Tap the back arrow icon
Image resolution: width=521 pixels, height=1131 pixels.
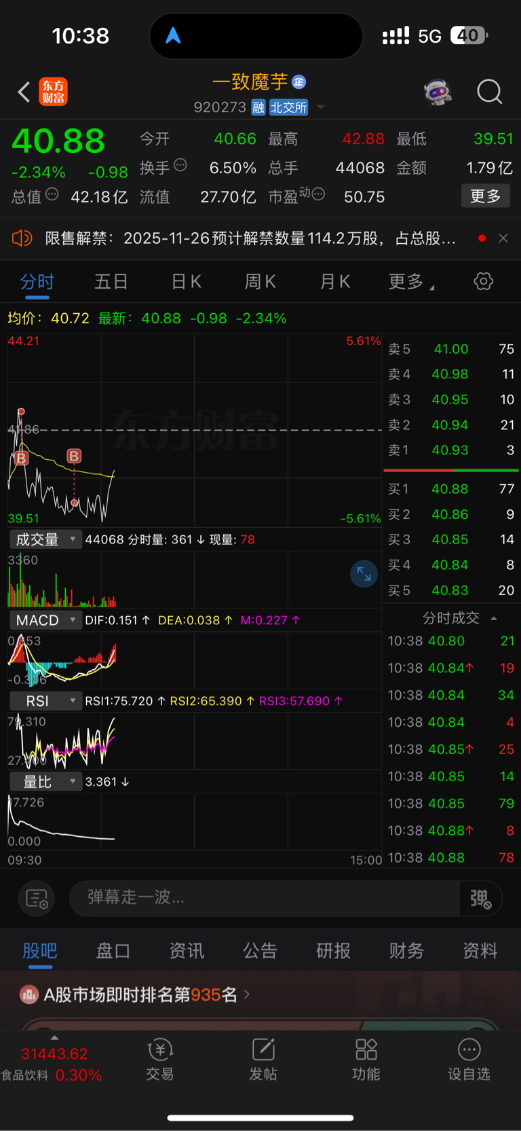[x=24, y=92]
